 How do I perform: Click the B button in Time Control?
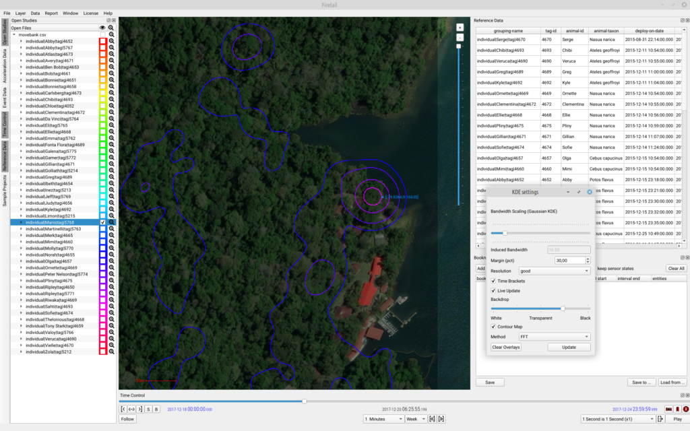click(x=156, y=409)
